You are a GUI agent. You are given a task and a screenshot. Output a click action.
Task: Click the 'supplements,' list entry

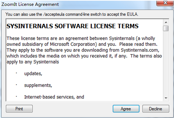(x=38, y=85)
